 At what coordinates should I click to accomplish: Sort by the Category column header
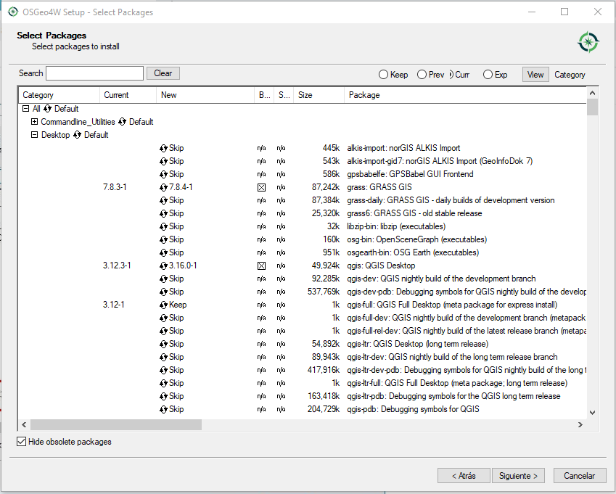click(59, 95)
